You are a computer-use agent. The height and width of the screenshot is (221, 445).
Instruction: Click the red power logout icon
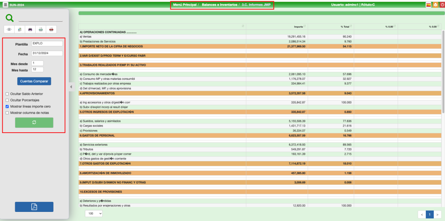442,4
